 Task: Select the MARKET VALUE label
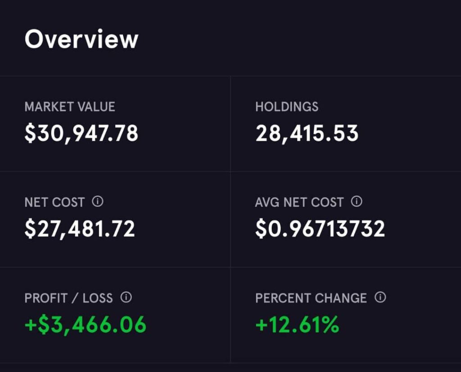(x=70, y=107)
